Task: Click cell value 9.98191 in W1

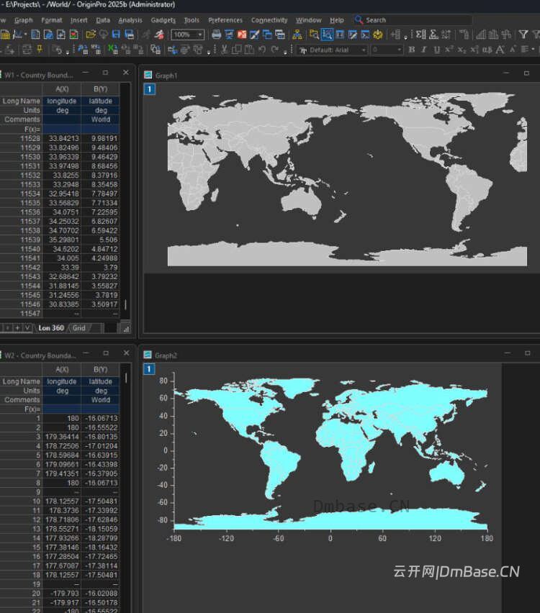Action: click(x=101, y=138)
